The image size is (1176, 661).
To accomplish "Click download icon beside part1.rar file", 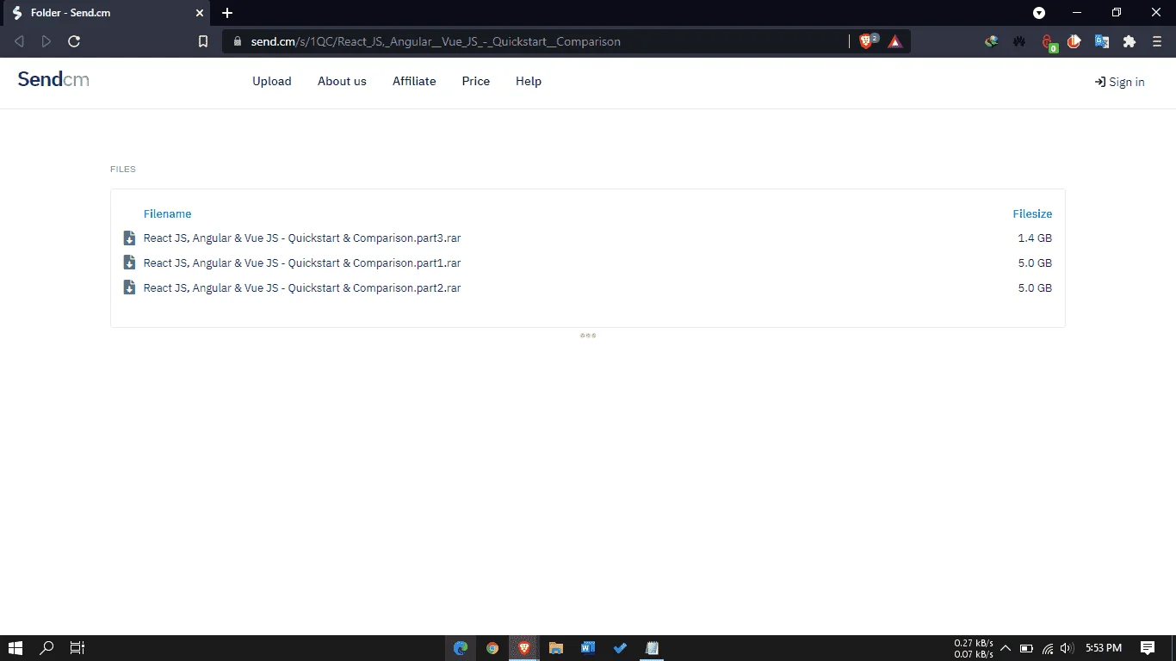I will point(129,263).
